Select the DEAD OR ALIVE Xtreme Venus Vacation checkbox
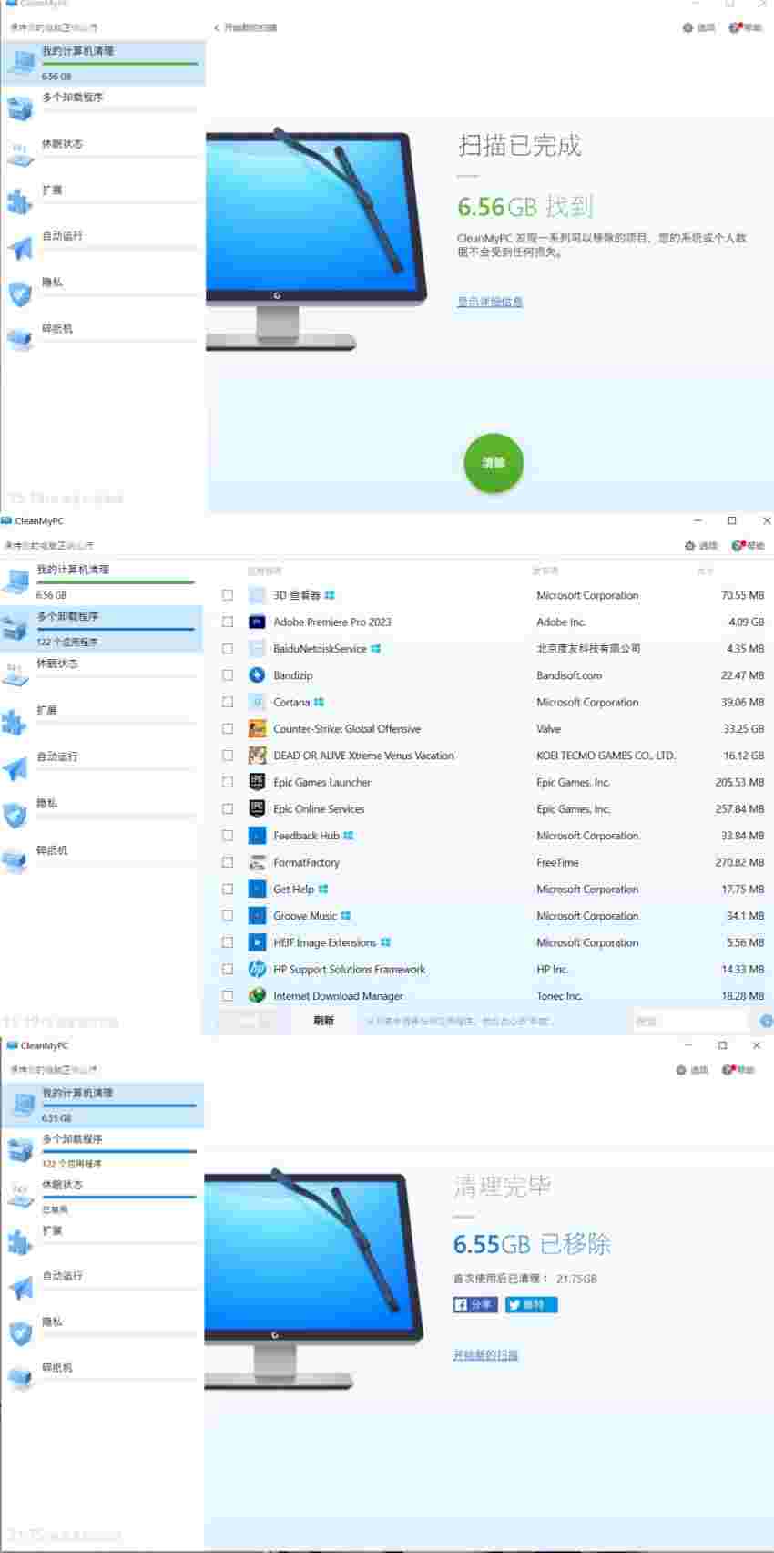The height and width of the screenshot is (1553, 774). 228,756
